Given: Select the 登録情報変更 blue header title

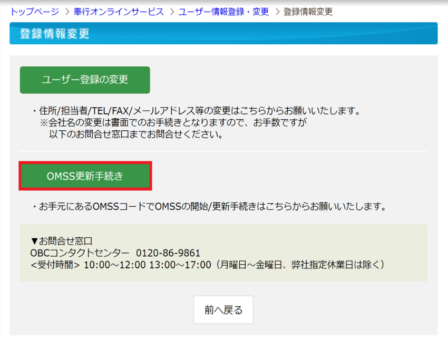Looking at the screenshot, I should [x=55, y=33].
